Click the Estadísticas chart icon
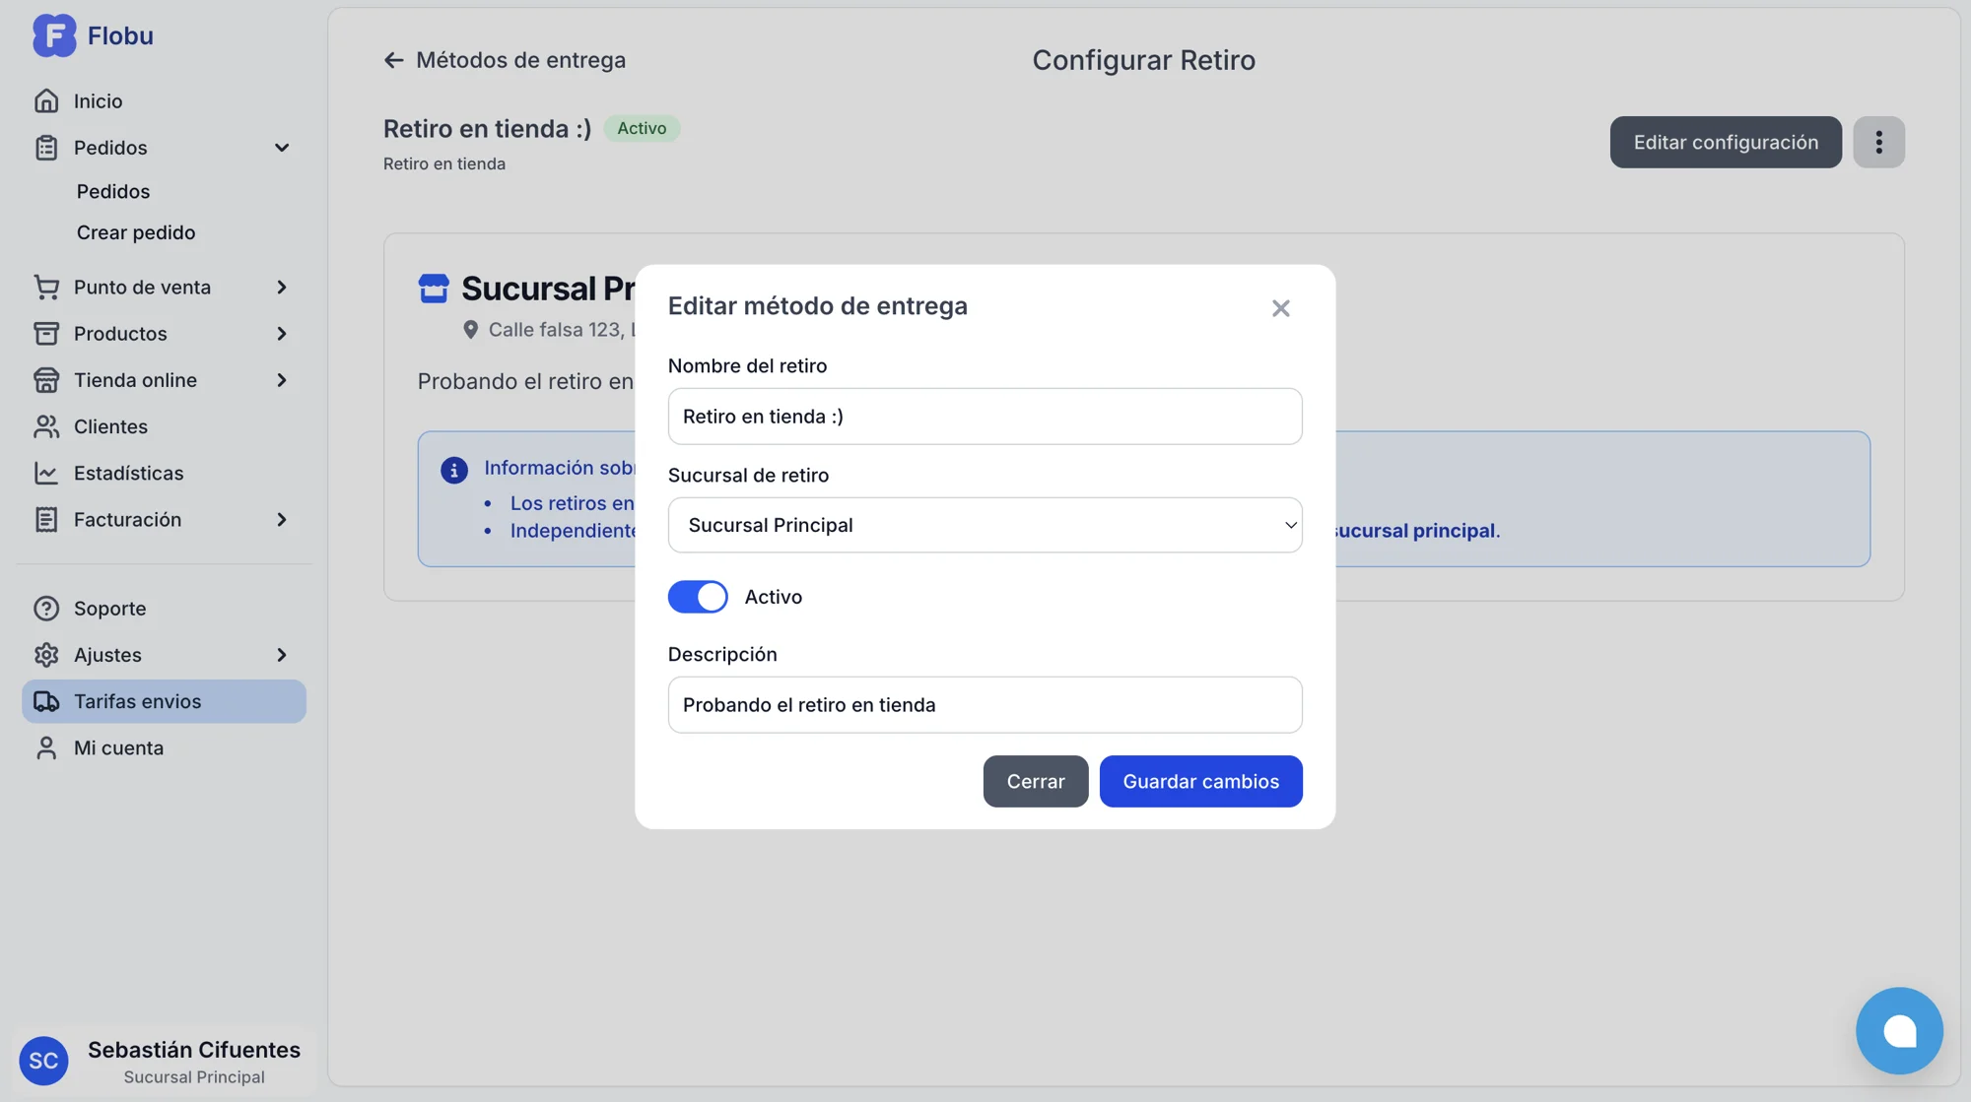 tap(45, 473)
